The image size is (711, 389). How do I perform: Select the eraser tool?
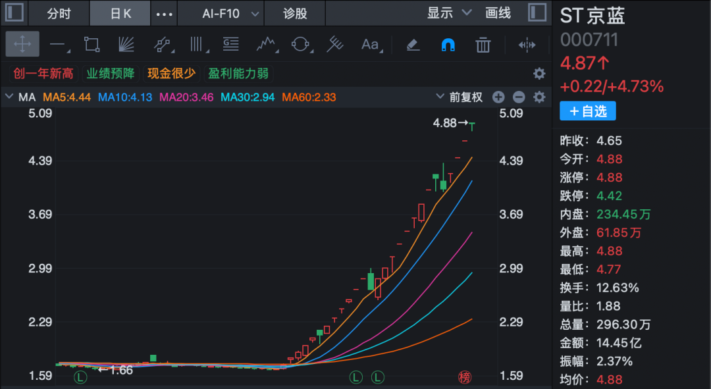[x=413, y=45]
